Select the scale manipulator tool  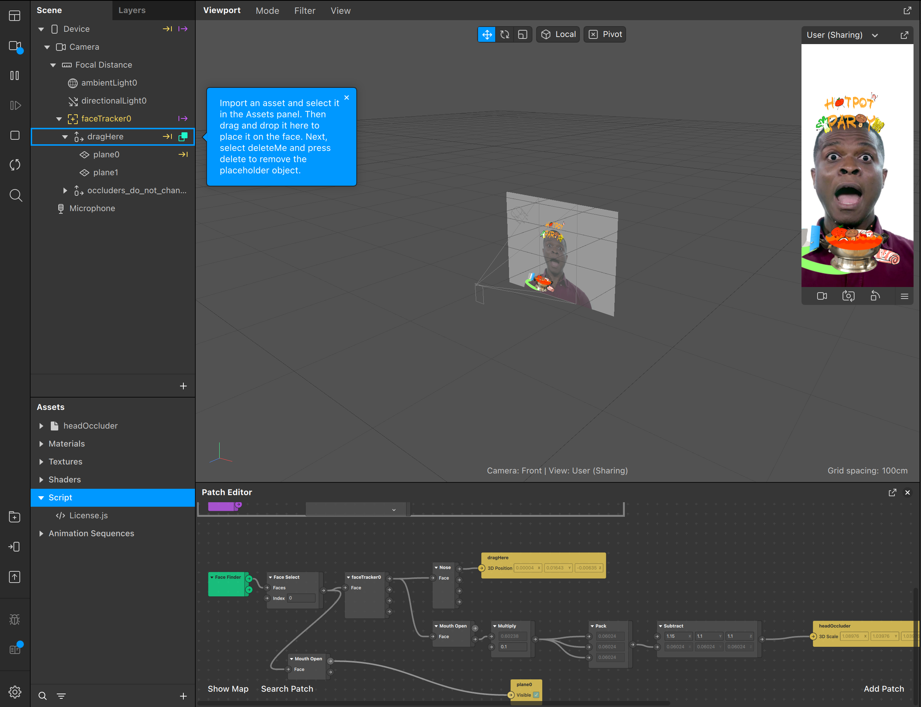tap(522, 34)
